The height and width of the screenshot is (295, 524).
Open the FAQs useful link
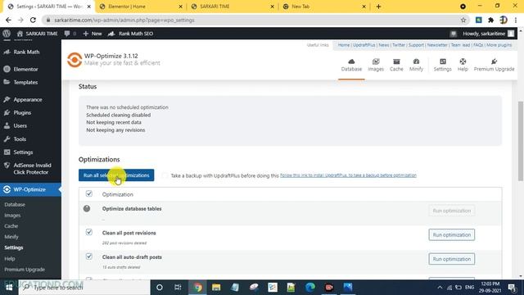point(478,45)
